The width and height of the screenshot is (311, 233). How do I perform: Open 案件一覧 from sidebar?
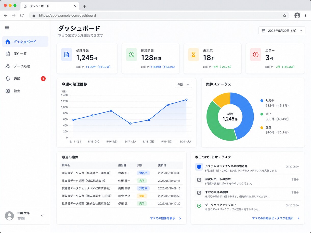[x=25, y=54]
